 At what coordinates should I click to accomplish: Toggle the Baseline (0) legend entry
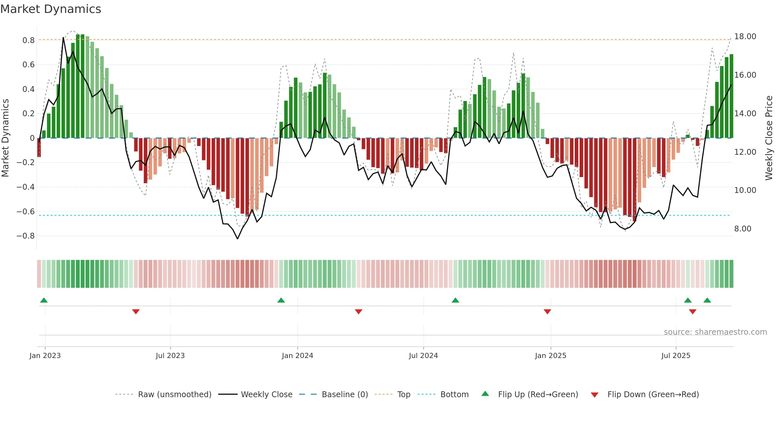click(334, 394)
